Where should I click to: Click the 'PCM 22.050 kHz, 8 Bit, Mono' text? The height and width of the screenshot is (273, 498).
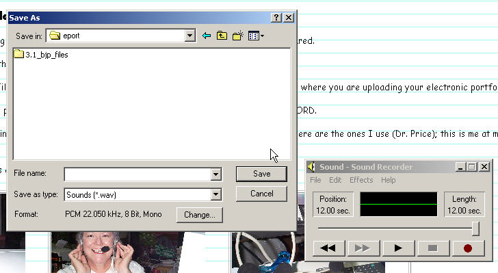(x=114, y=214)
